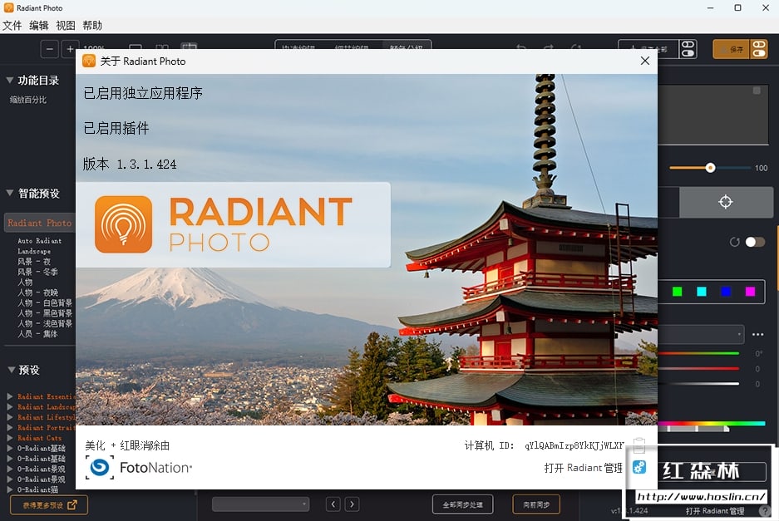Click the 获得更多预设 button
This screenshot has height=521, width=779.
pyautogui.click(x=49, y=504)
